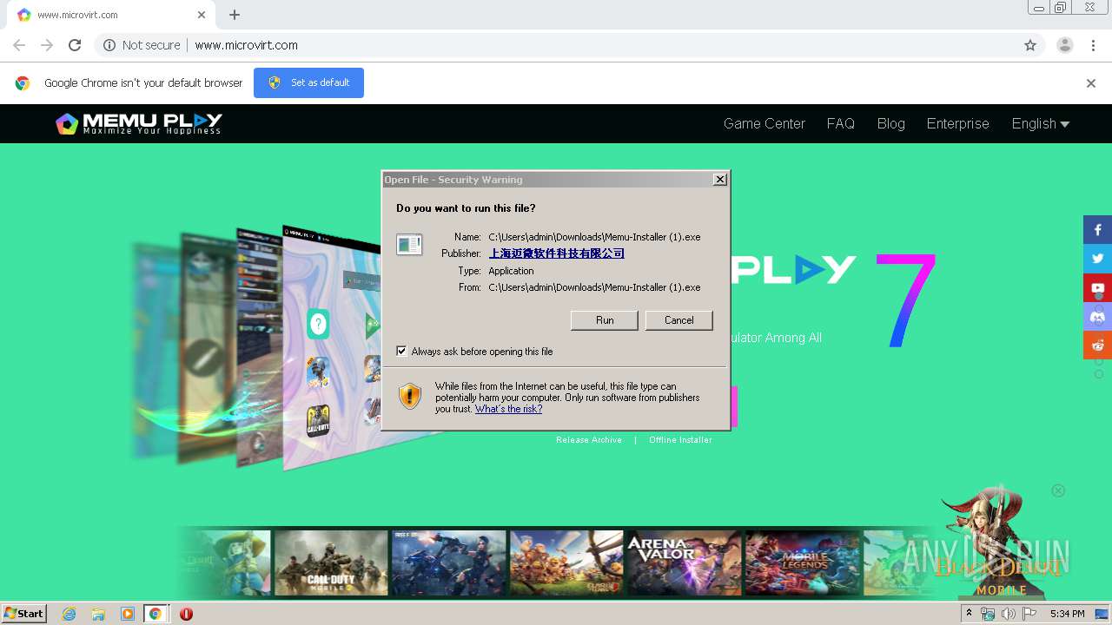This screenshot has width=1112, height=625.
Task: Show hidden system tray icons
Action: [x=969, y=614]
